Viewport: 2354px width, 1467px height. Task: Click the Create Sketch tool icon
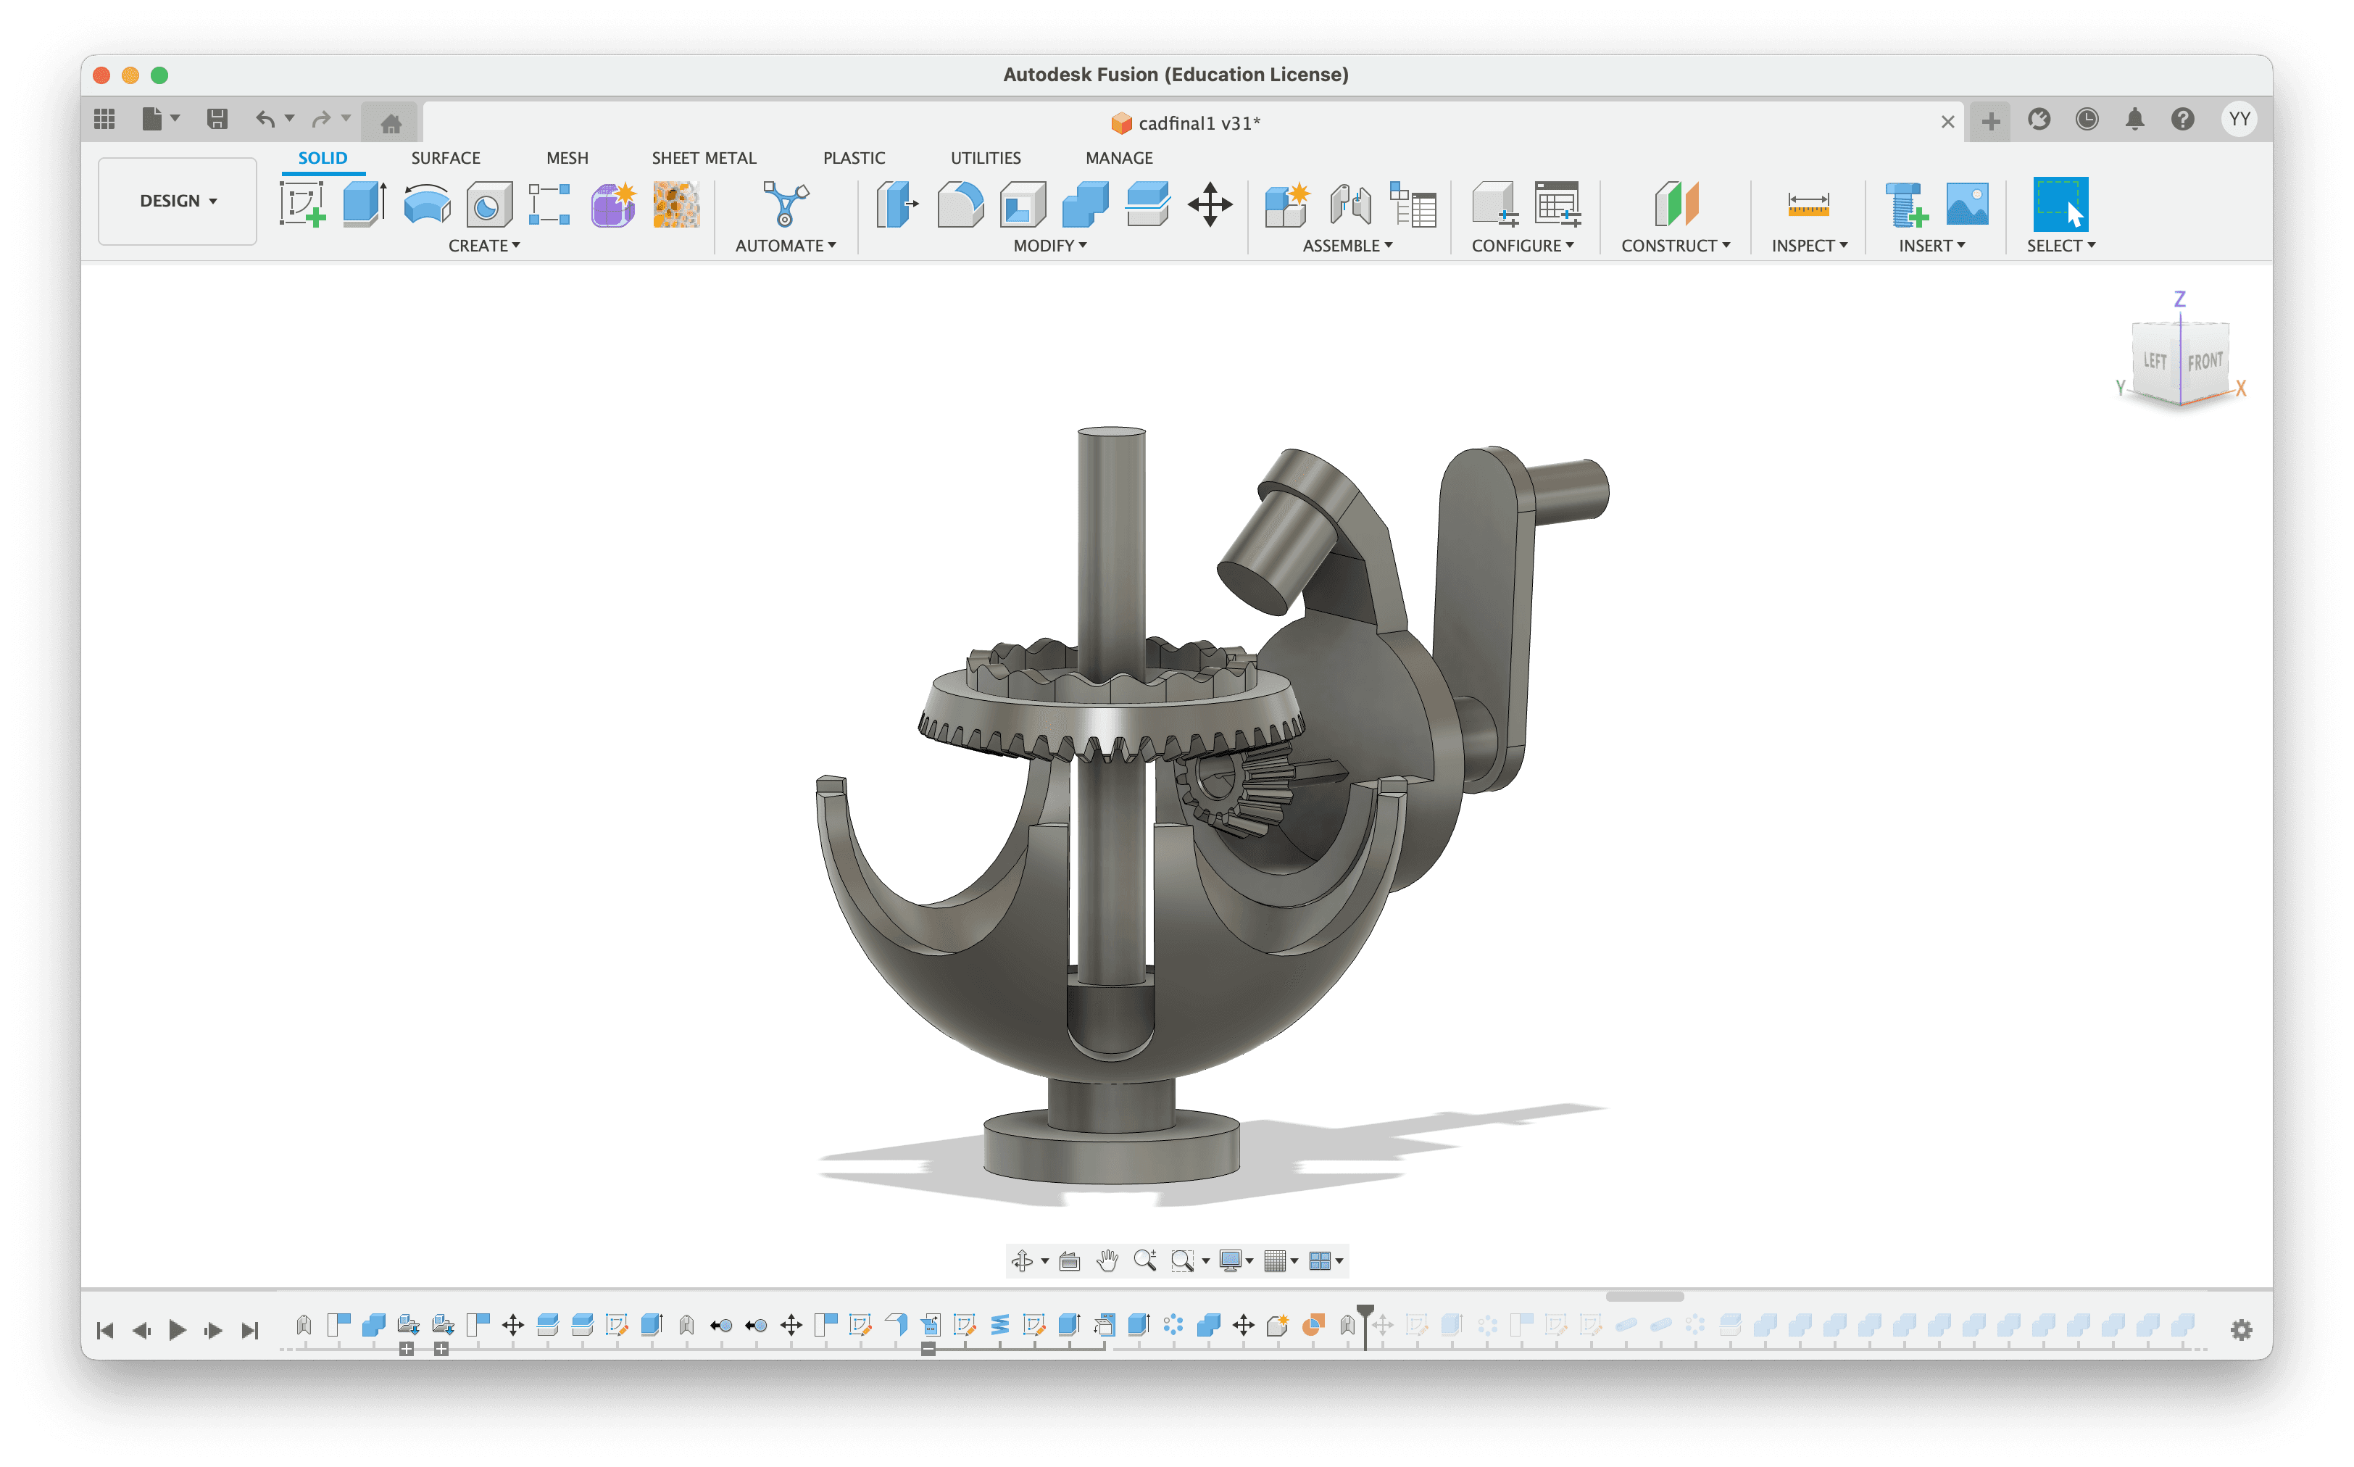click(x=301, y=204)
